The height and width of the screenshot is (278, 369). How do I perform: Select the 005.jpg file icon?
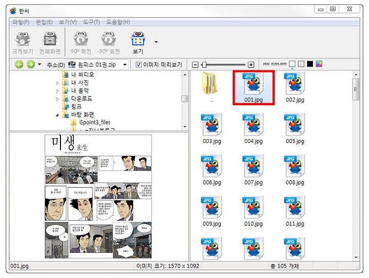[295, 125]
